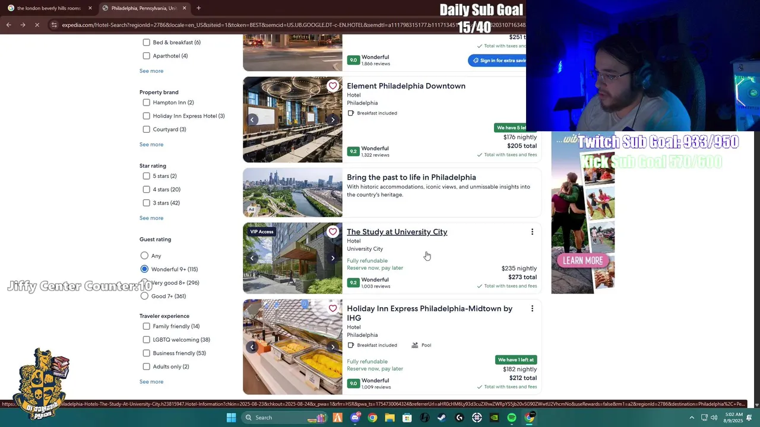
Task: Stop loading the page in Chrome
Action: tap(37, 25)
